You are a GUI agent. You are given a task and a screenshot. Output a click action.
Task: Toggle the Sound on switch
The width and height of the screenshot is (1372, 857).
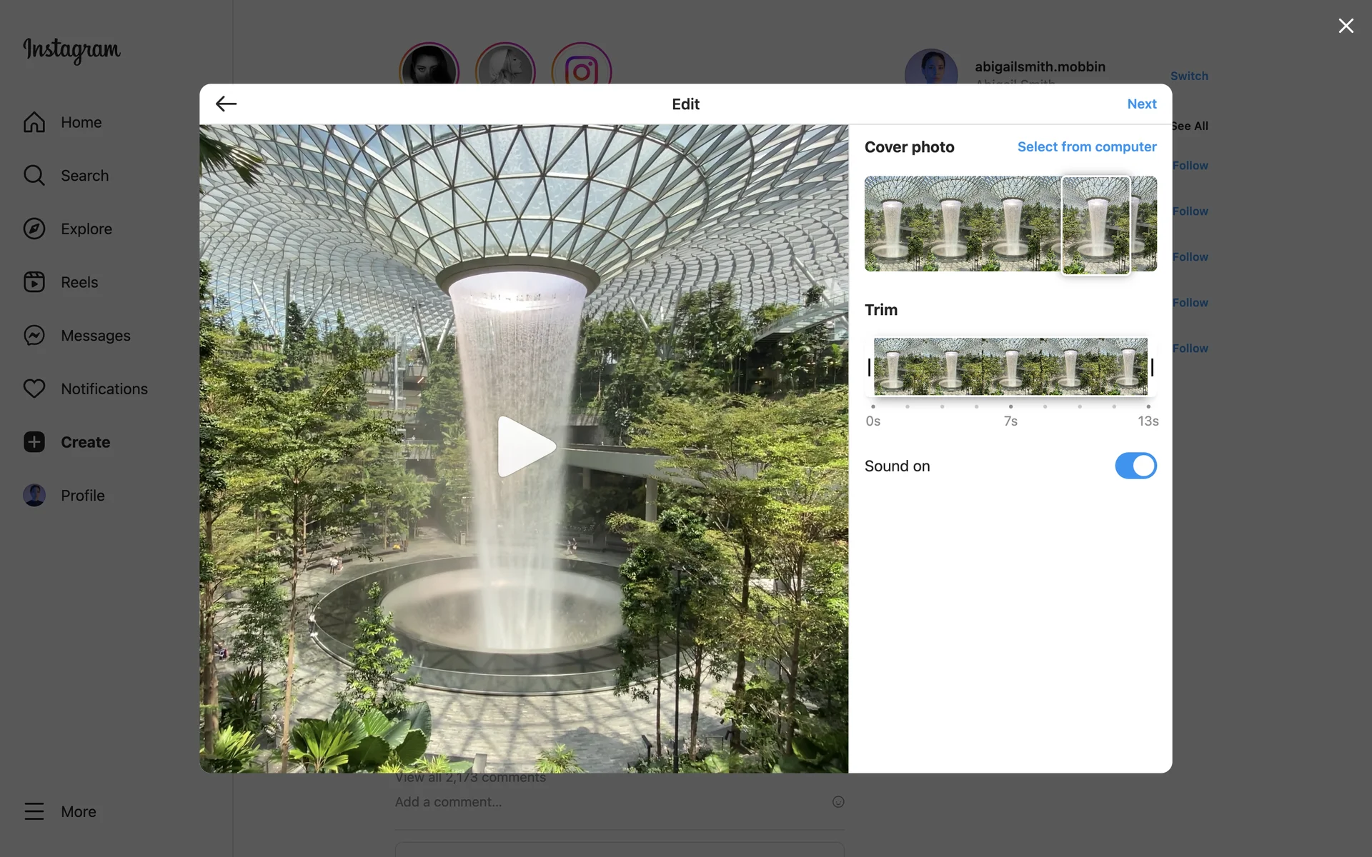coord(1135,466)
